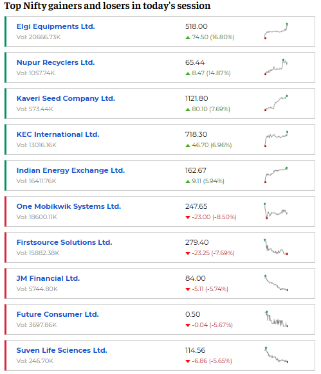
Task: Click the Future Consumer sparkline chart
Action: [x=277, y=319]
